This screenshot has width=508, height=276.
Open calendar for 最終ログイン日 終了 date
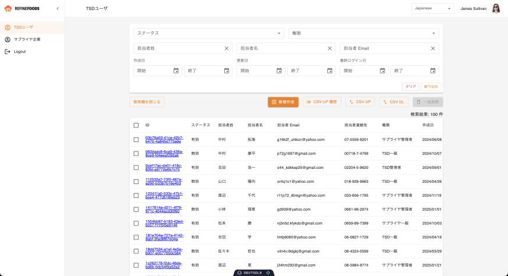[433, 70]
